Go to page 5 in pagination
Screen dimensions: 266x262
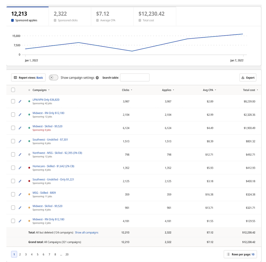pos(38,254)
